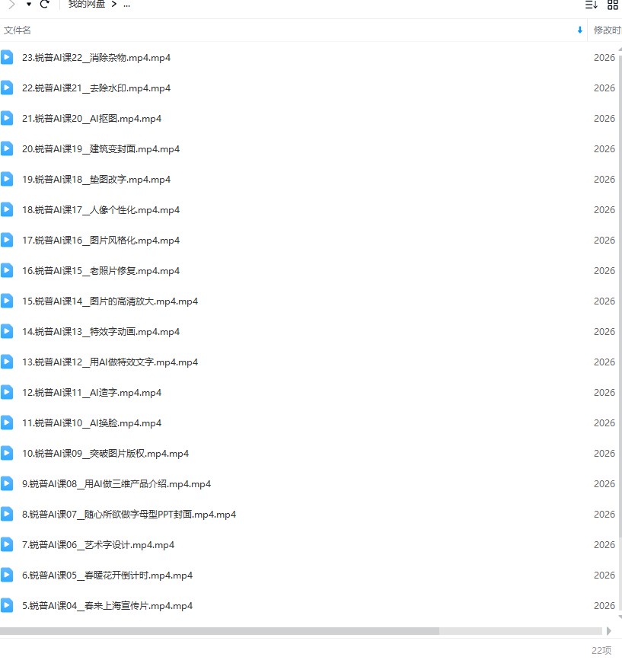Click video icon of 老照片修复.mp4 file
This screenshot has height=660, width=622.
pos(7,270)
